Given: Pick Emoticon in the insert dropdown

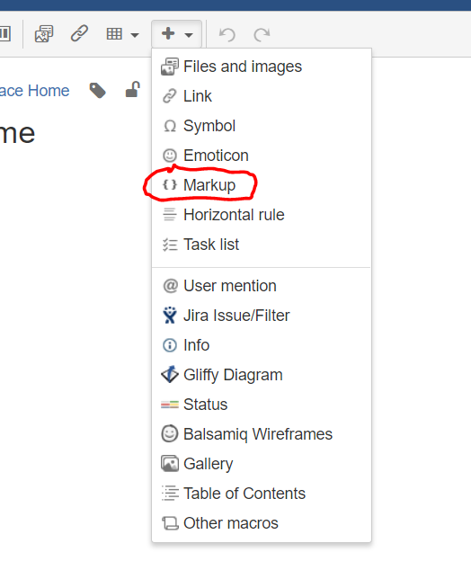Looking at the screenshot, I should pyautogui.click(x=262, y=156).
